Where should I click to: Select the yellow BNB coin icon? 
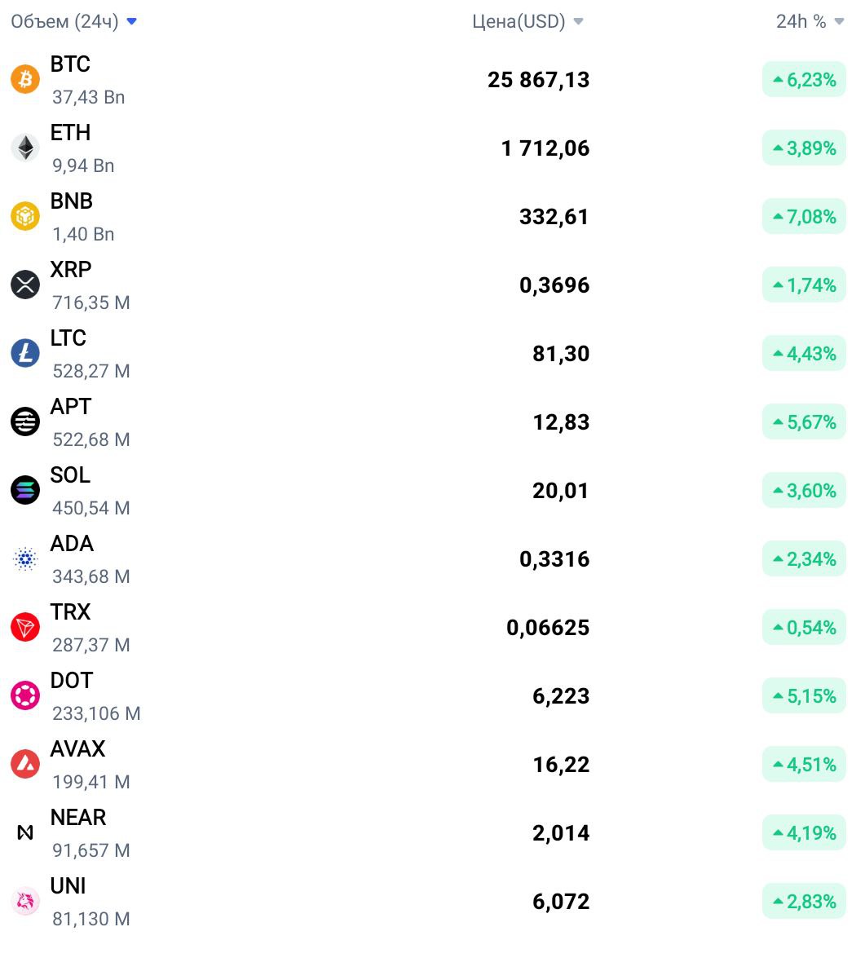point(25,216)
